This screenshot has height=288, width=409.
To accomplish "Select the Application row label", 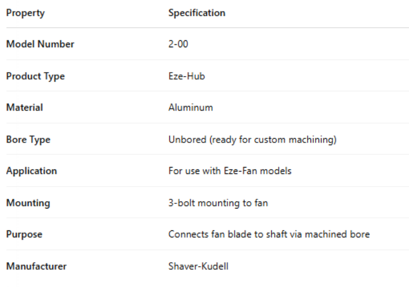I will [x=32, y=171].
